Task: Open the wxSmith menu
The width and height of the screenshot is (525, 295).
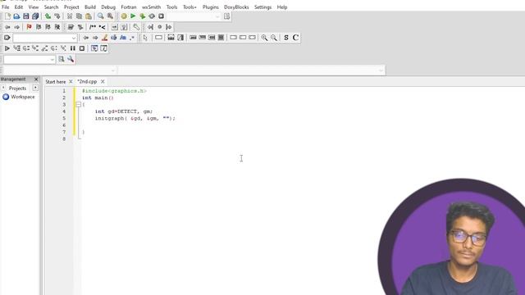Action: 151,7
